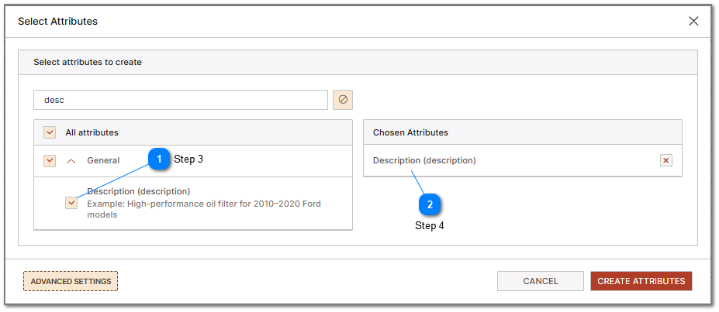Focus the attribute search field containing 'desc'
Image resolution: width=719 pixels, height=312 pixels.
click(x=180, y=100)
